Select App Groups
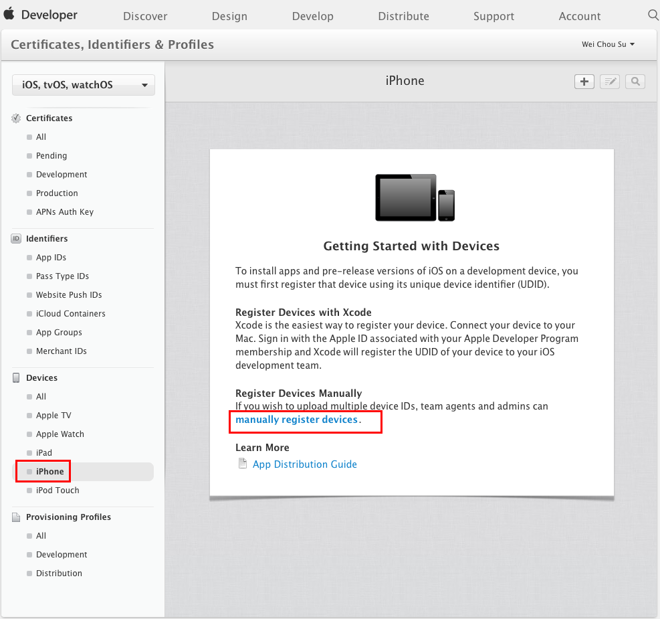The image size is (660, 619). point(59,332)
